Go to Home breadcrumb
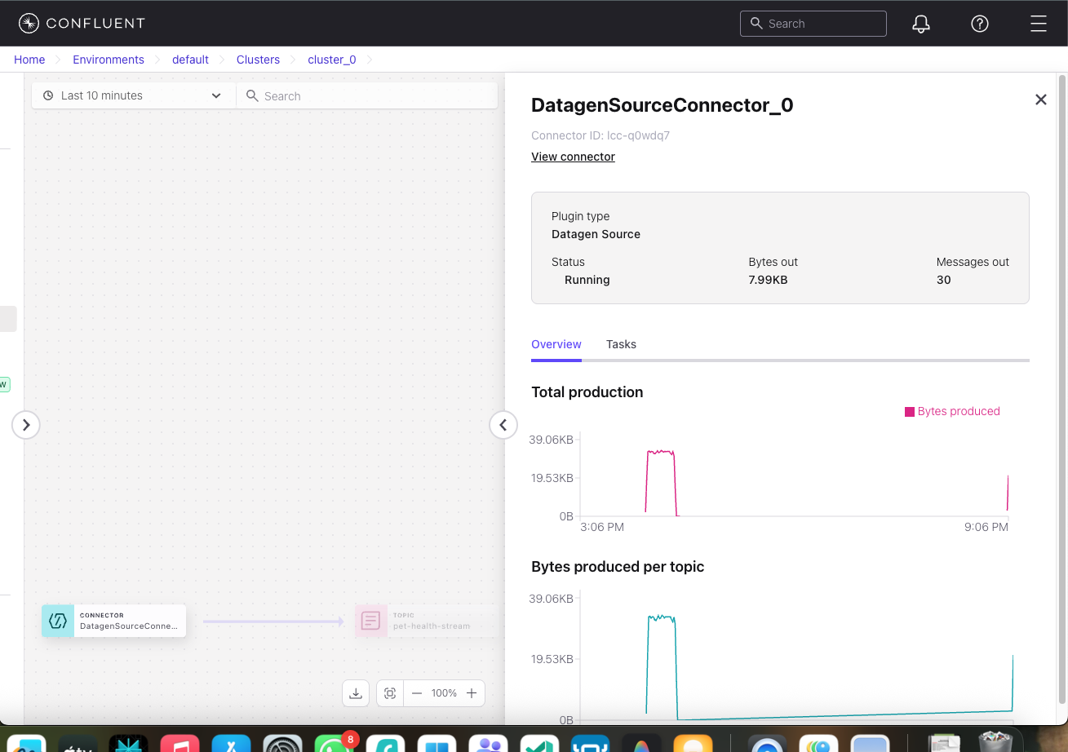1068x752 pixels. (29, 60)
